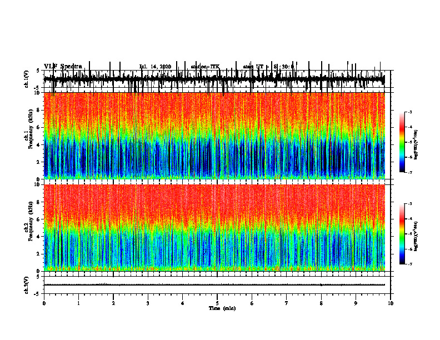Click the "2" frequency tick of ch.2 panel
The image size is (440, 340).
point(39,254)
